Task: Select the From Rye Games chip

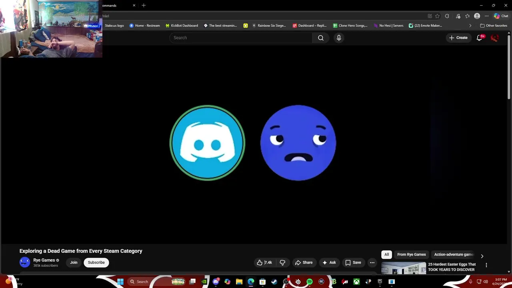Action: (411, 254)
